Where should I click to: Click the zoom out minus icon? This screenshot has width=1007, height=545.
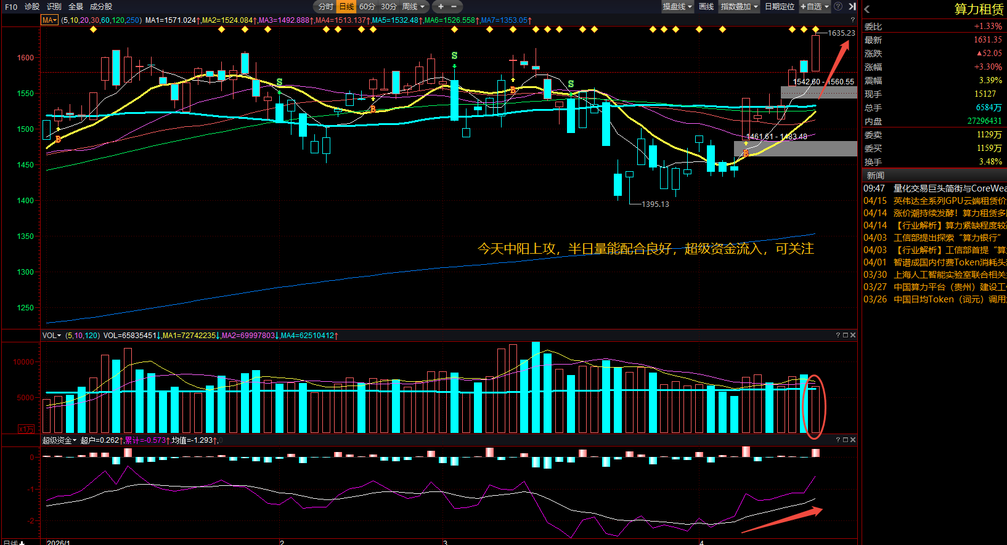pos(454,7)
